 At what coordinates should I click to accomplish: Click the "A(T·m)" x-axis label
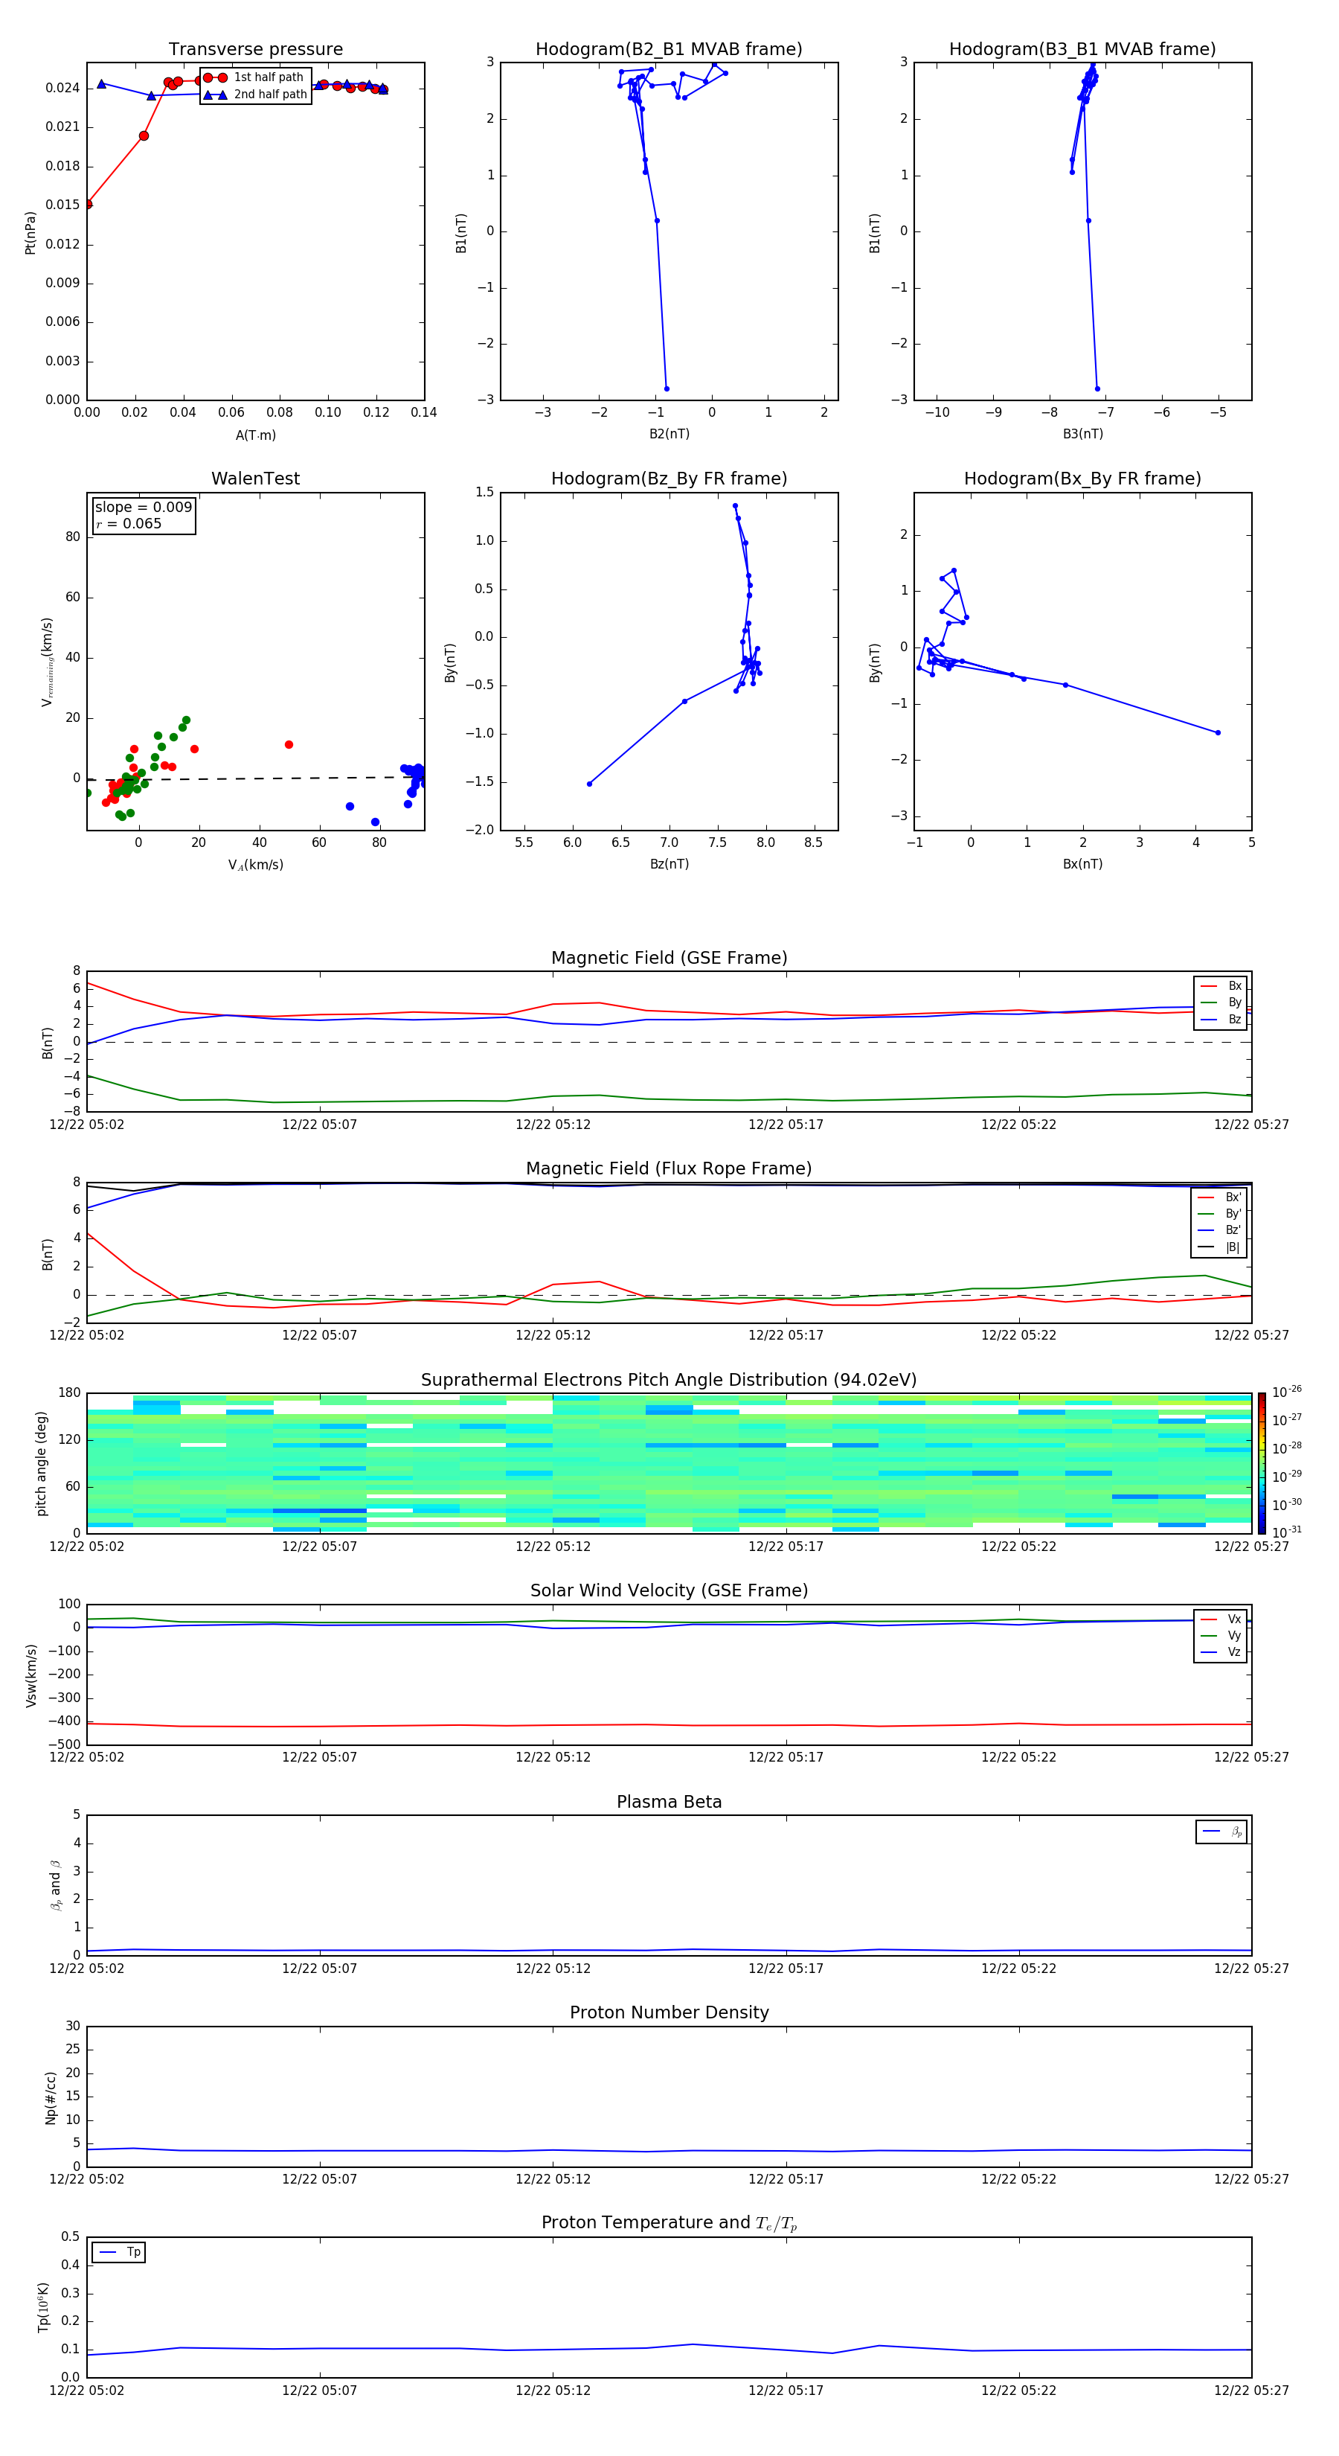point(255,435)
